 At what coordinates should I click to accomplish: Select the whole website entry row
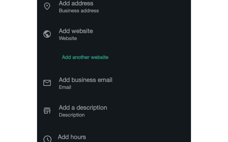click(x=114, y=34)
